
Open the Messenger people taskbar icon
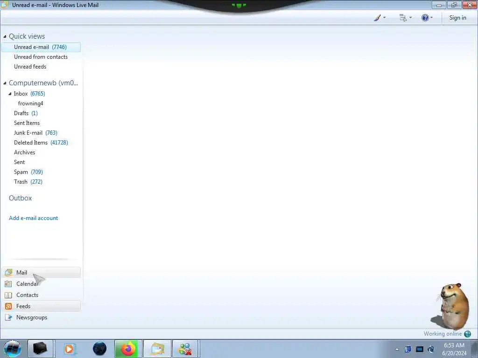[186, 349]
